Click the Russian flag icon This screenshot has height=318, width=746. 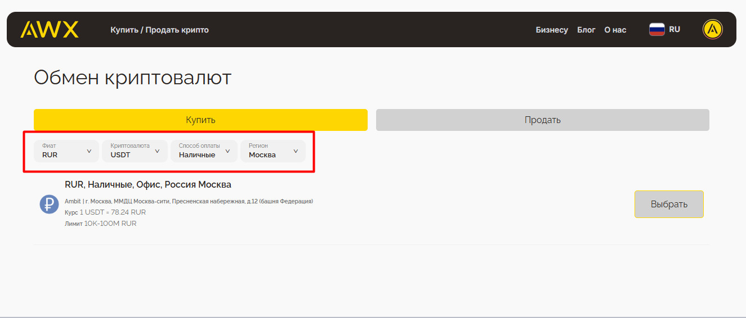click(656, 29)
